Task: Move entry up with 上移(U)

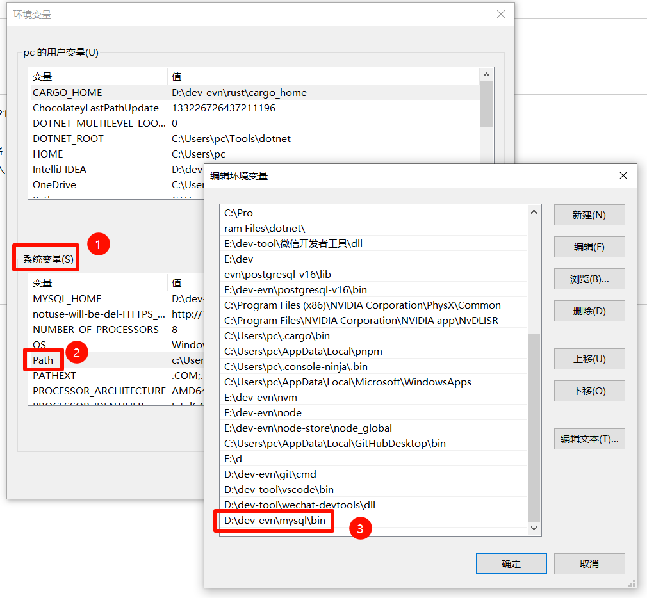Action: click(x=589, y=359)
